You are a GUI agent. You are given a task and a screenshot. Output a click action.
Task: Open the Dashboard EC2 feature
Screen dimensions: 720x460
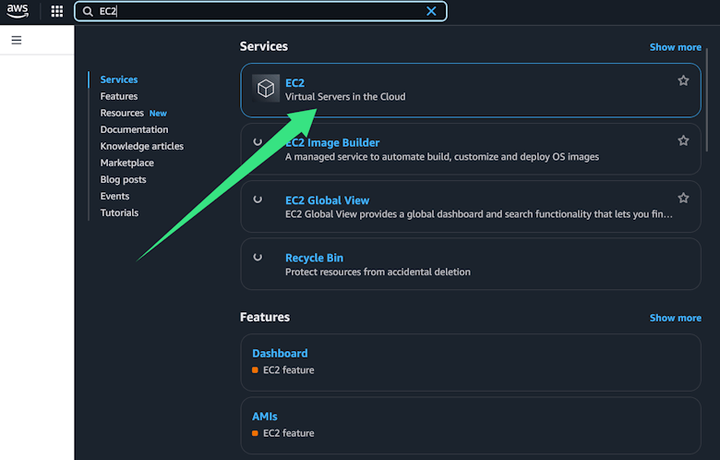click(x=280, y=353)
